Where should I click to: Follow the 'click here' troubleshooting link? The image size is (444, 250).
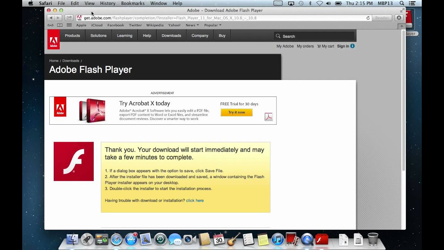195,200
